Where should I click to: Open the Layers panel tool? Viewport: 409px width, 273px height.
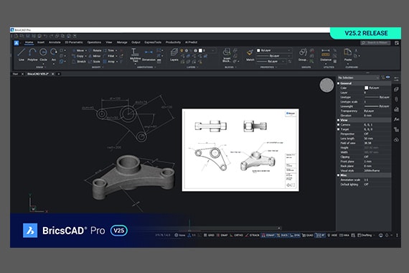point(174,55)
